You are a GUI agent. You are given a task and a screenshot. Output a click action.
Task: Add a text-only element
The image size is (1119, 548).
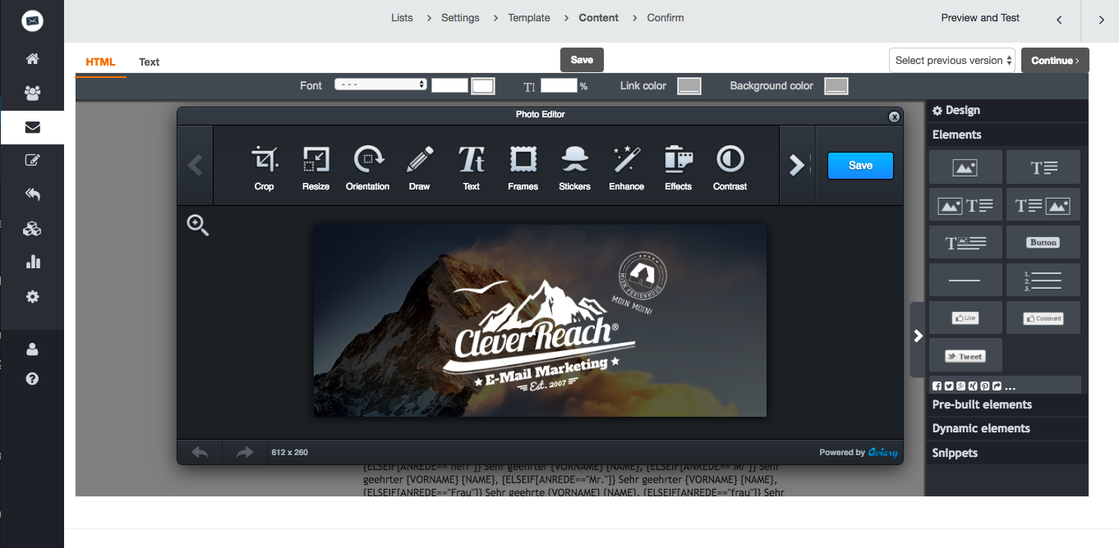pos(1043,167)
